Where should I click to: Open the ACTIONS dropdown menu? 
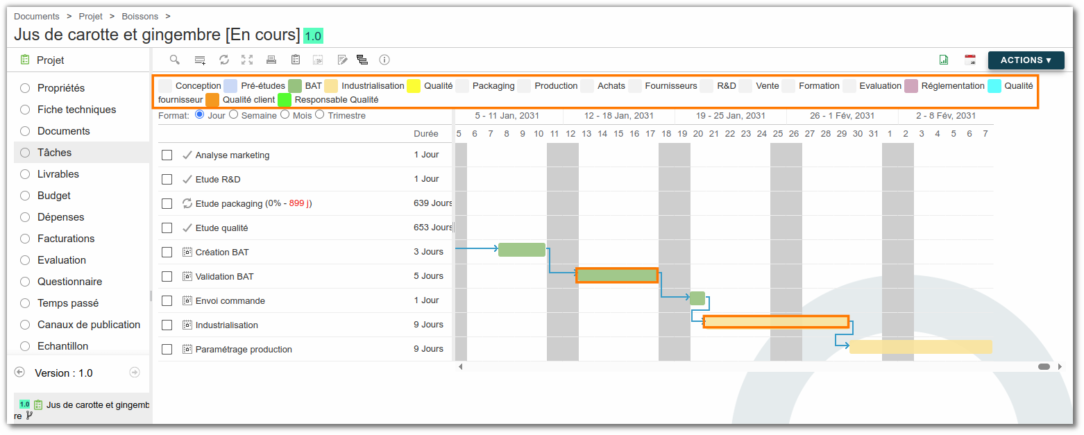coord(1026,60)
